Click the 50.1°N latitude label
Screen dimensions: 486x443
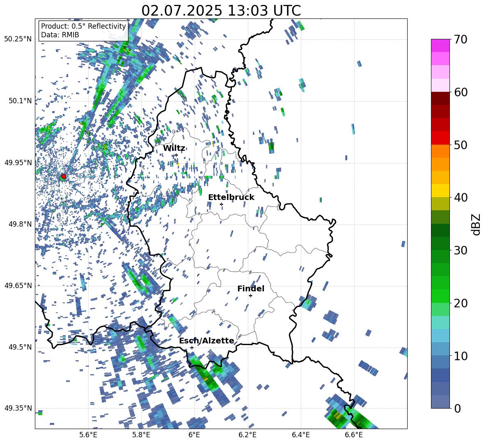pyautogui.click(x=20, y=101)
